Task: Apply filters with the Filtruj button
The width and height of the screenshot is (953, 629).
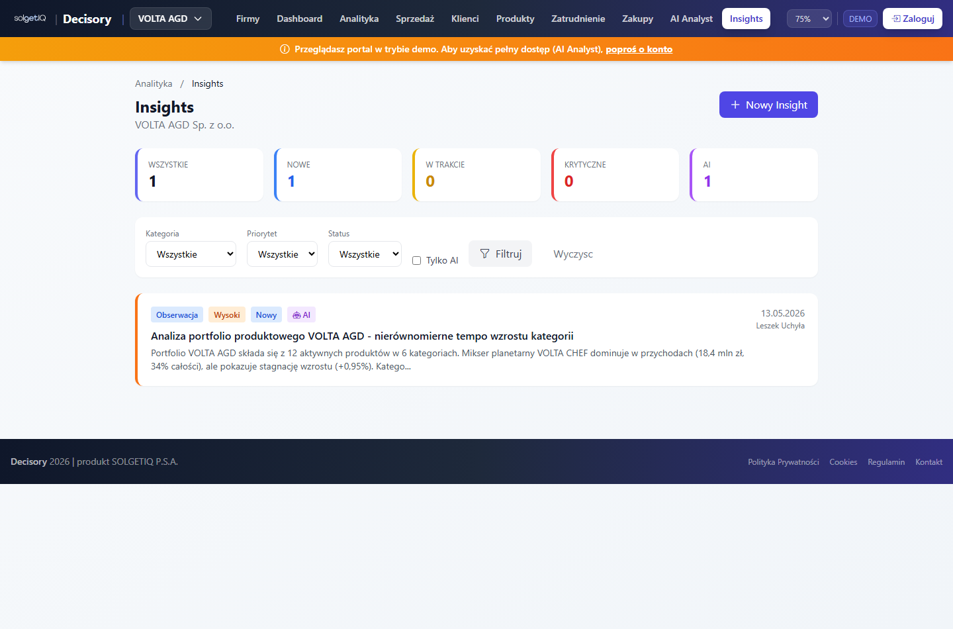Action: [x=500, y=254]
